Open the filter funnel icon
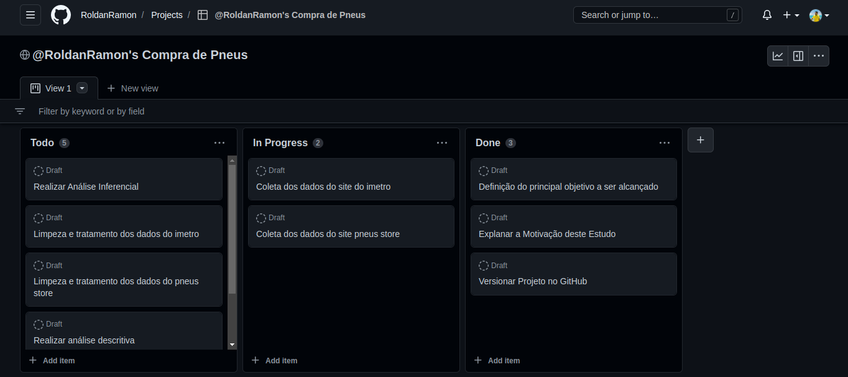 point(19,111)
